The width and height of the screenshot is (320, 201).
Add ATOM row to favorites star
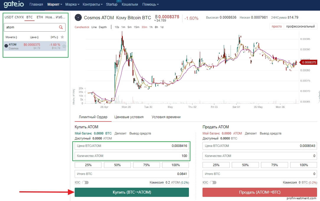pos(64,46)
